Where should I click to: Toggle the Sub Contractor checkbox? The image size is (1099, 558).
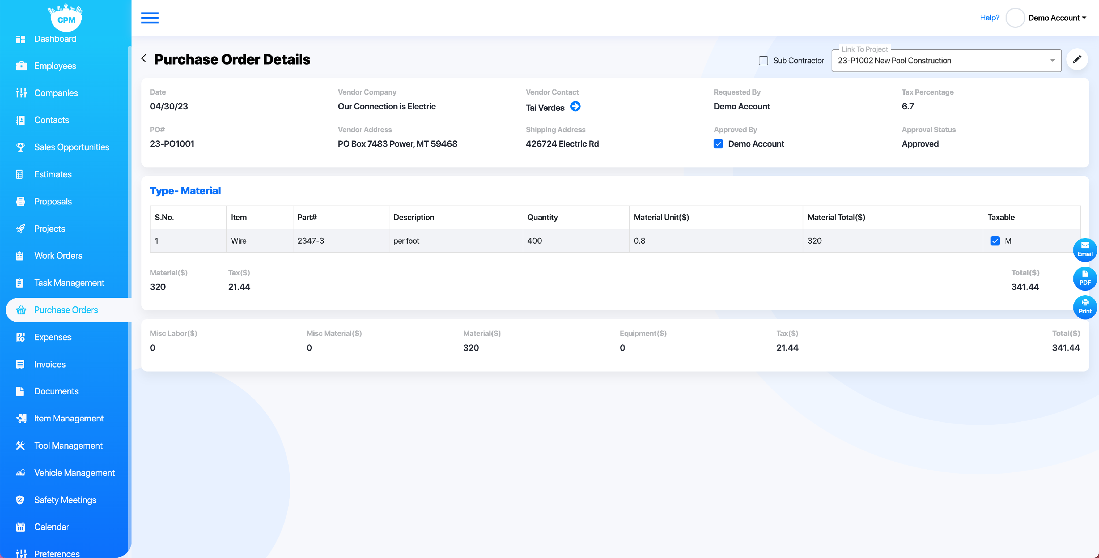763,60
